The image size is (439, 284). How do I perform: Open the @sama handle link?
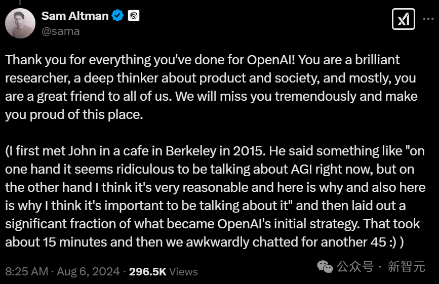click(60, 31)
